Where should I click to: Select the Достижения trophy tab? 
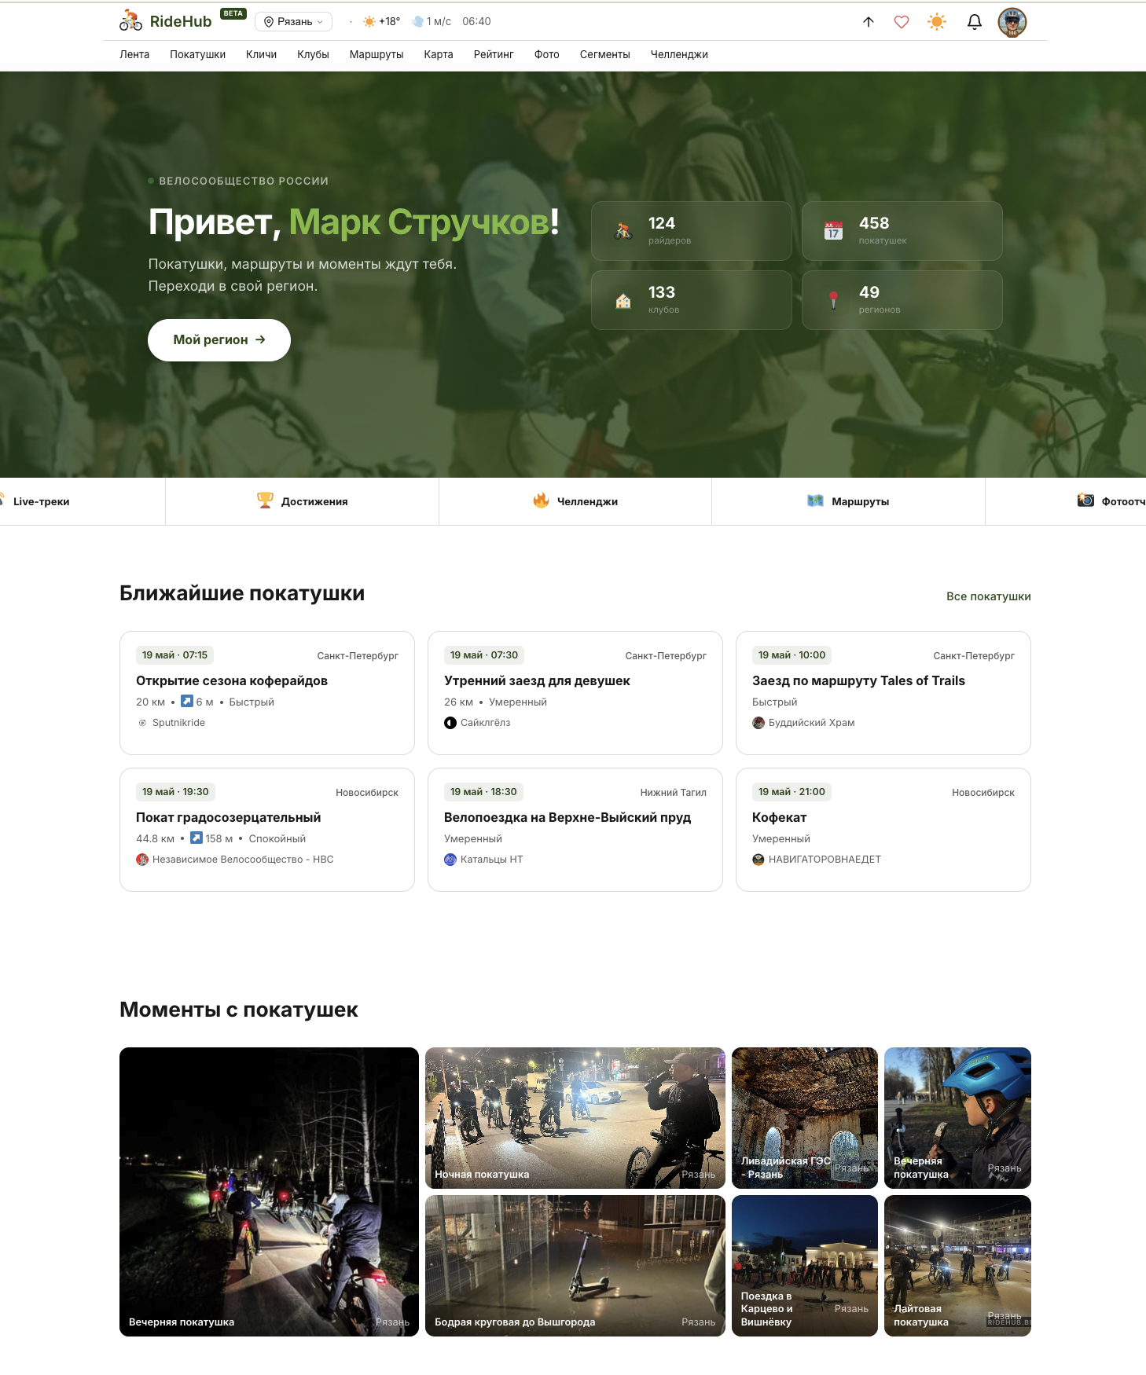pos(303,501)
